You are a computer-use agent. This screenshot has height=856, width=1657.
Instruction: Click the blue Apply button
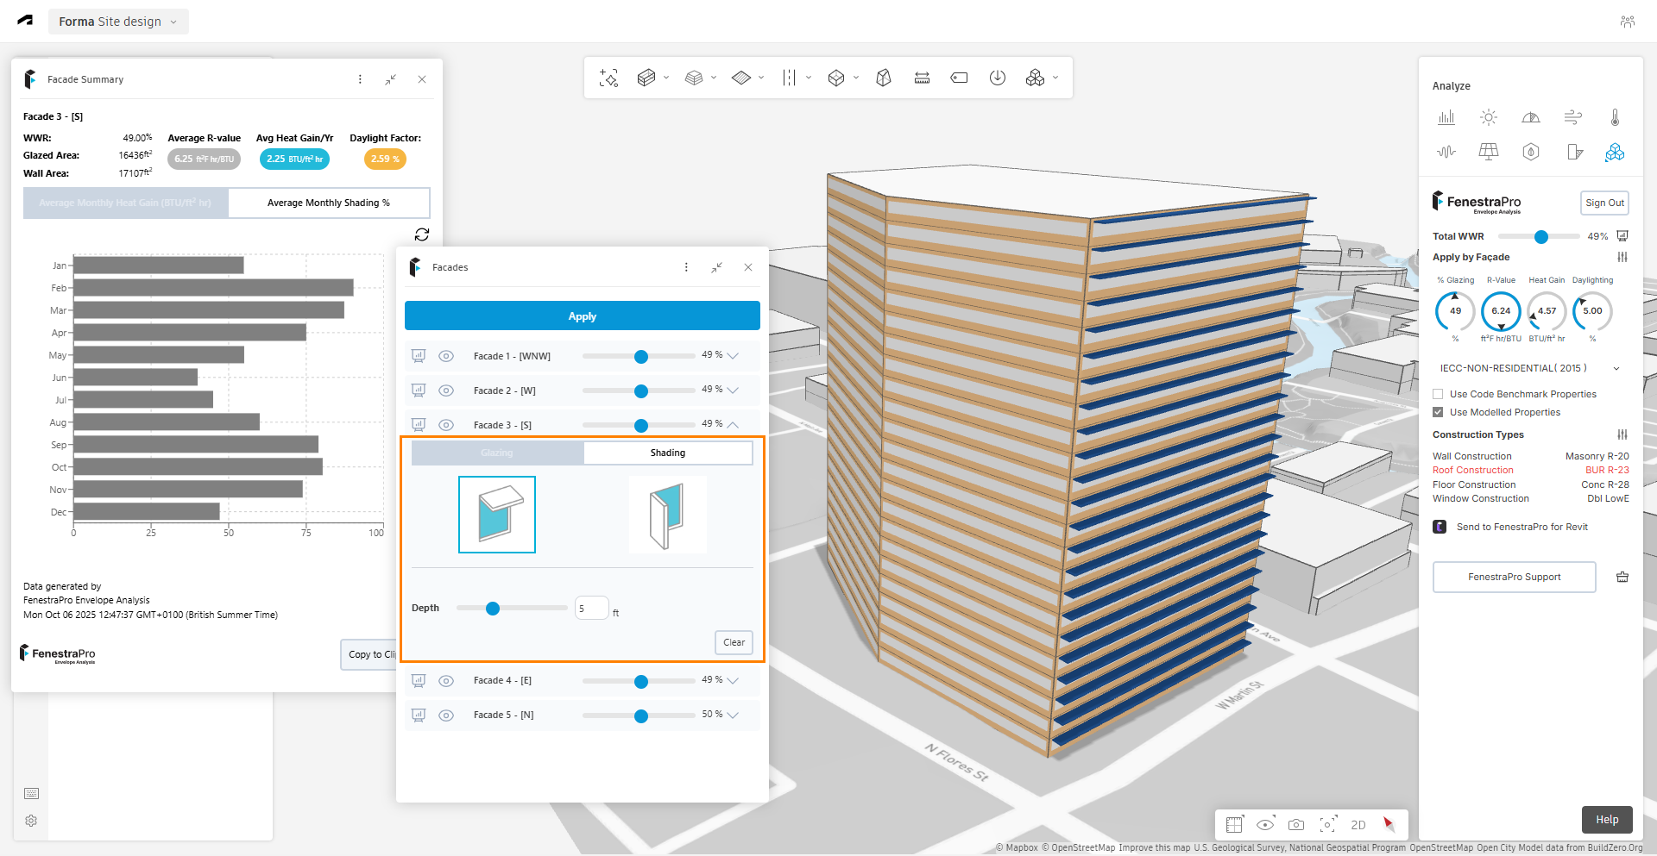coord(582,316)
